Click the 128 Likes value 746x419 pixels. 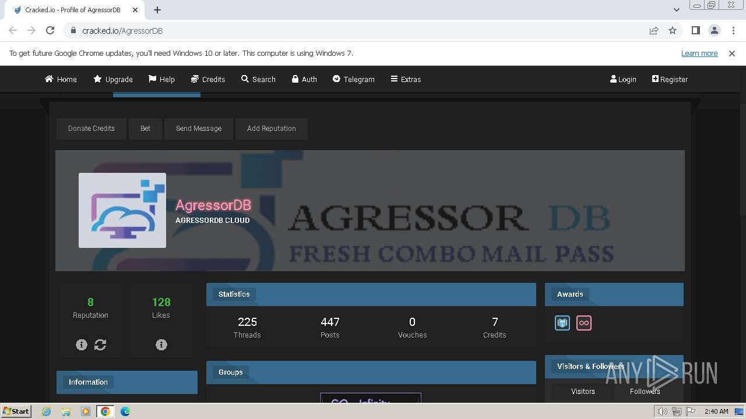(161, 302)
